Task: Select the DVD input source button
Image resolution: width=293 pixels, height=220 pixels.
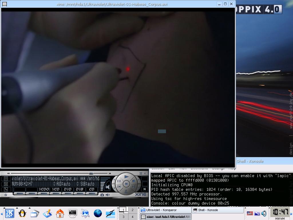Action: point(68,189)
